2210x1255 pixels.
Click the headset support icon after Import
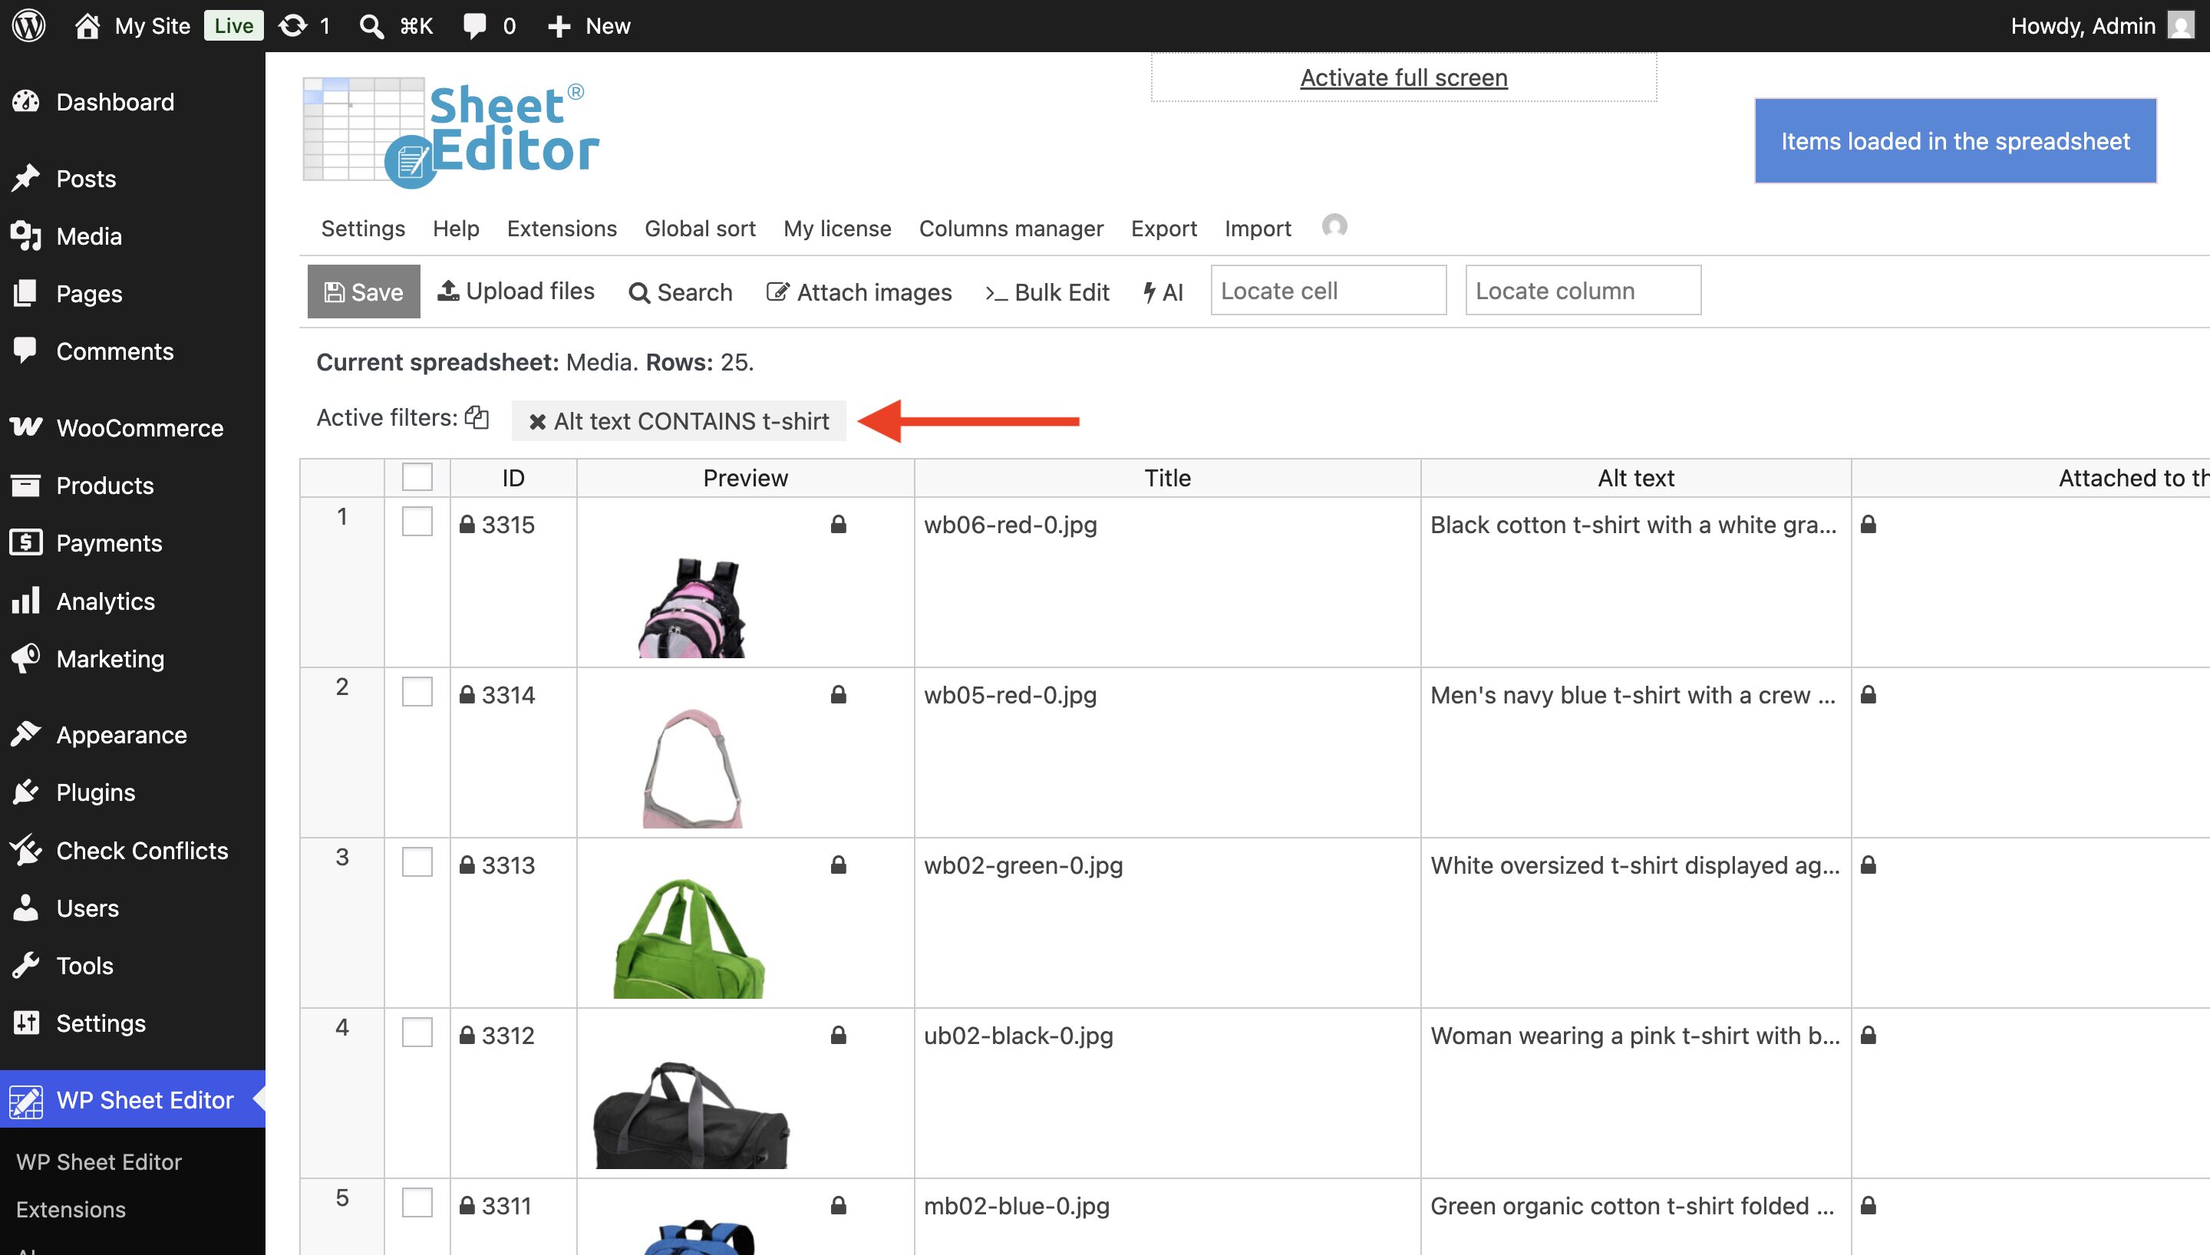1334,226
